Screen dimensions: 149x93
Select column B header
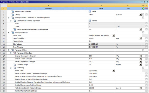[x=101, y=5]
